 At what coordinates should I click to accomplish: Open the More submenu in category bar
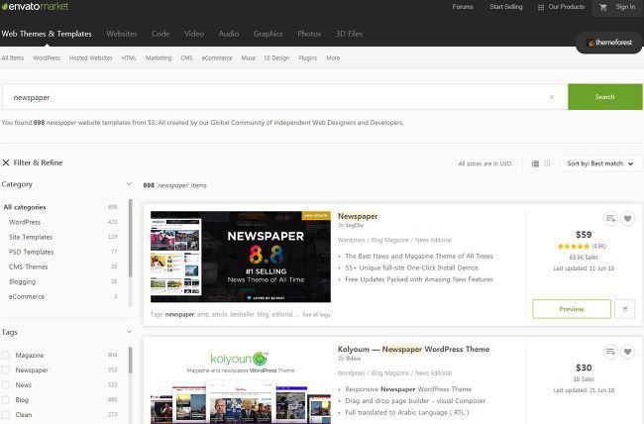pos(333,57)
